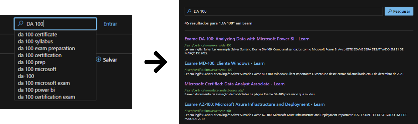Image resolution: width=418 pixels, height=124 pixels.
Task: Open 'Microsoft Certified: Data Analyst Associate' result
Action: (x=235, y=84)
